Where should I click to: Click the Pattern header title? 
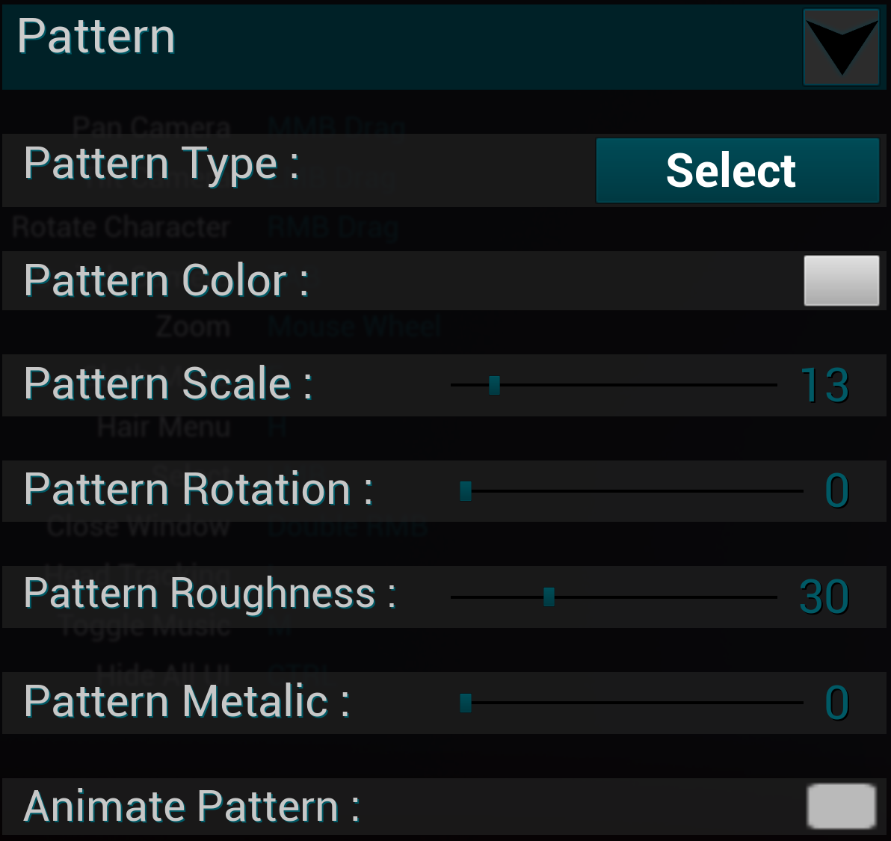[x=96, y=37]
